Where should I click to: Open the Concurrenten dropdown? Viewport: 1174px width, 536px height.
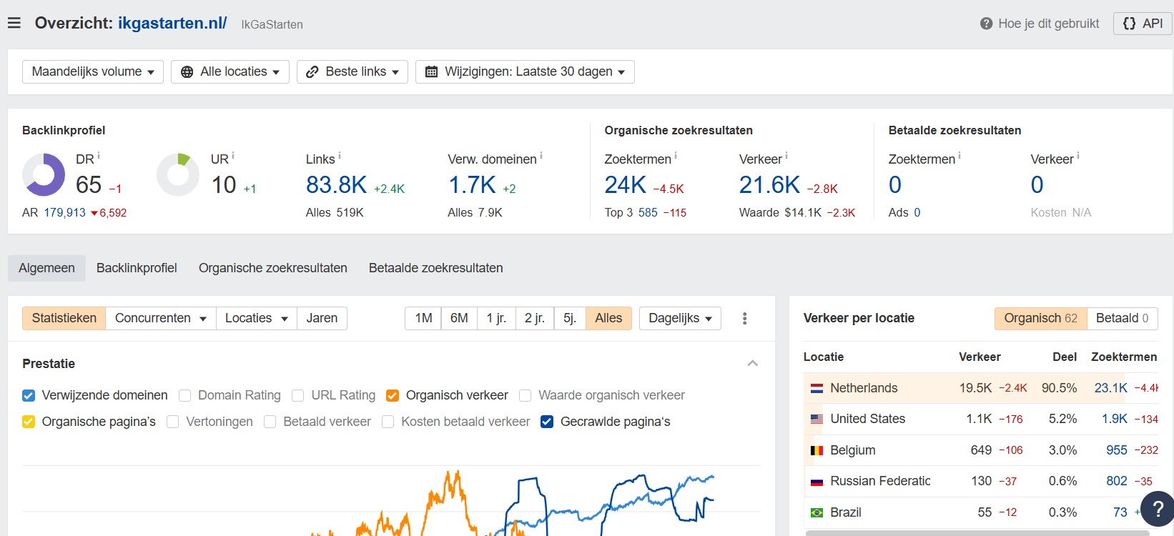[x=161, y=318]
